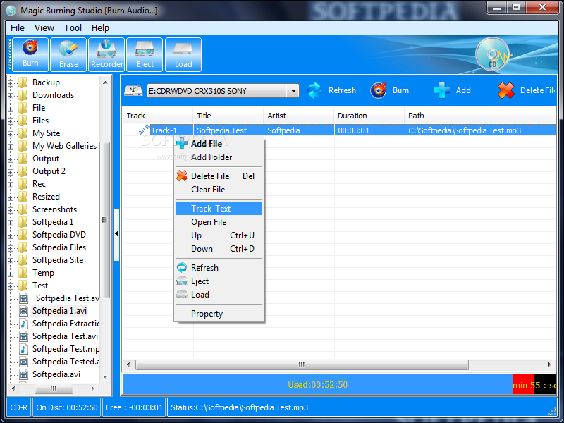Click the Burn disc icon in main toolbar

click(x=30, y=47)
